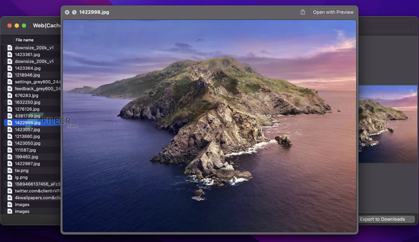Select 4kwallpapers.com&cli file row

(32, 198)
